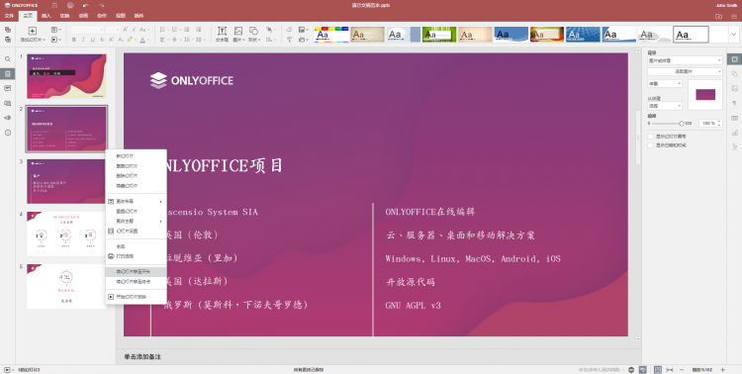742x374 pixels.
Task: Click document language in status bar
Action: (601, 370)
